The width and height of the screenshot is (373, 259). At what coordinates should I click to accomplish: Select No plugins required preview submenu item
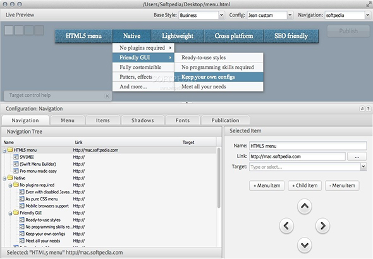(x=144, y=48)
